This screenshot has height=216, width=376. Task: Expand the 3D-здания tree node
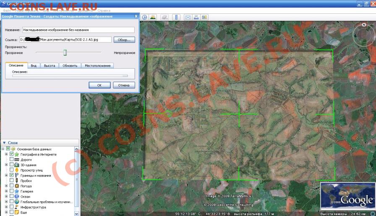pos(6,165)
